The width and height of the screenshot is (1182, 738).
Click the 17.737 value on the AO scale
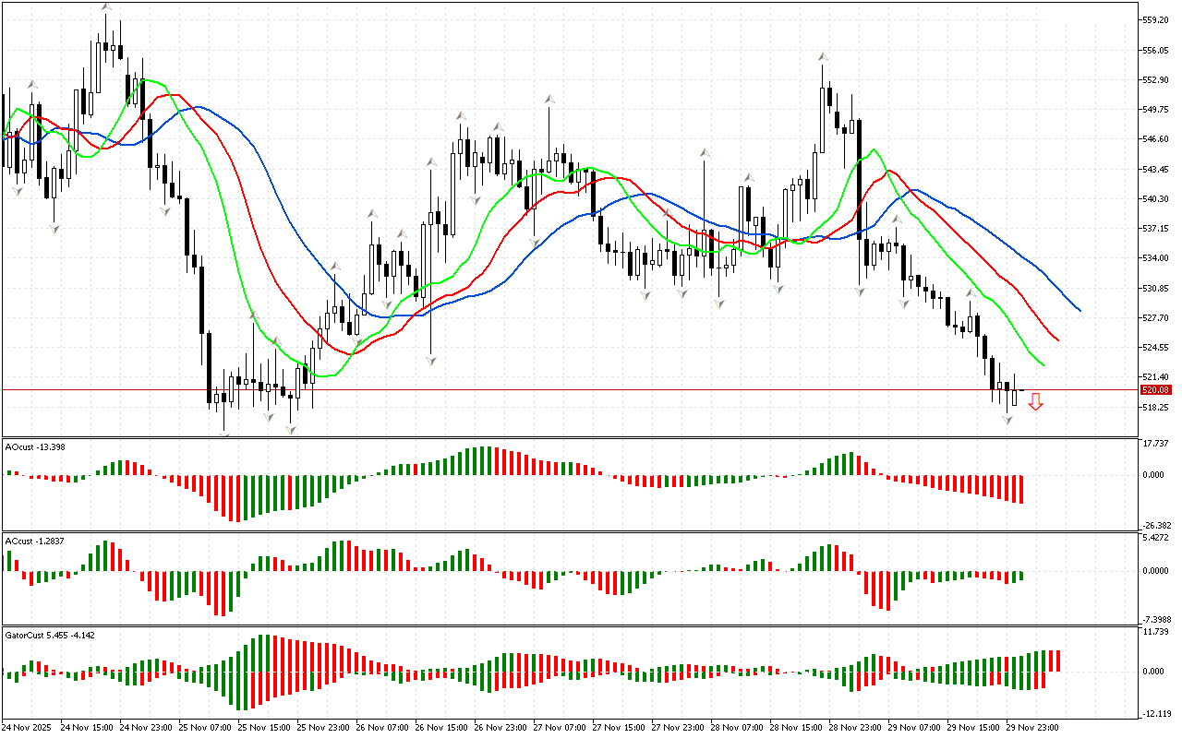(x=1155, y=444)
